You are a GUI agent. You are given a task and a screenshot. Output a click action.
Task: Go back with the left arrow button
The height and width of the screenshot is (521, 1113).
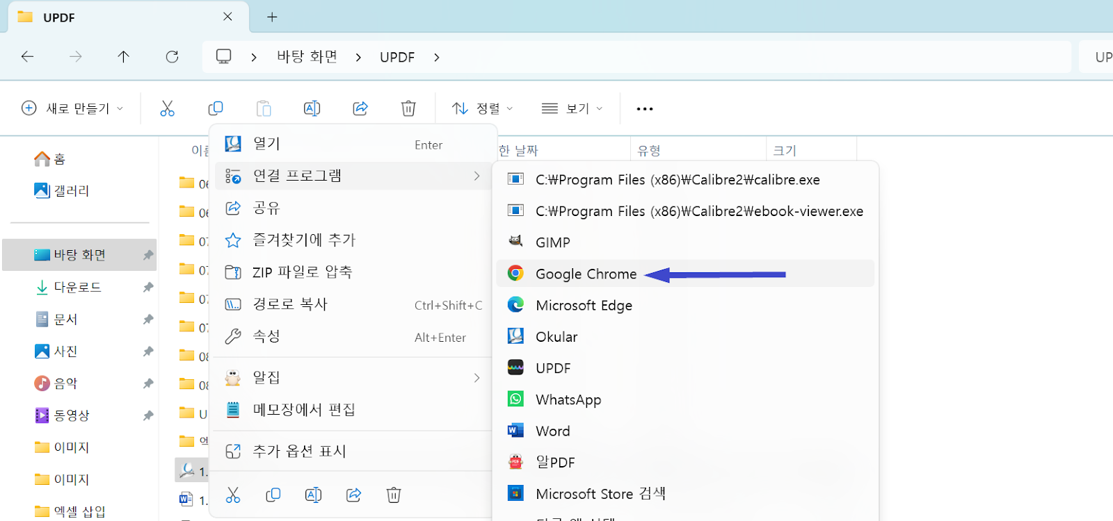point(28,57)
